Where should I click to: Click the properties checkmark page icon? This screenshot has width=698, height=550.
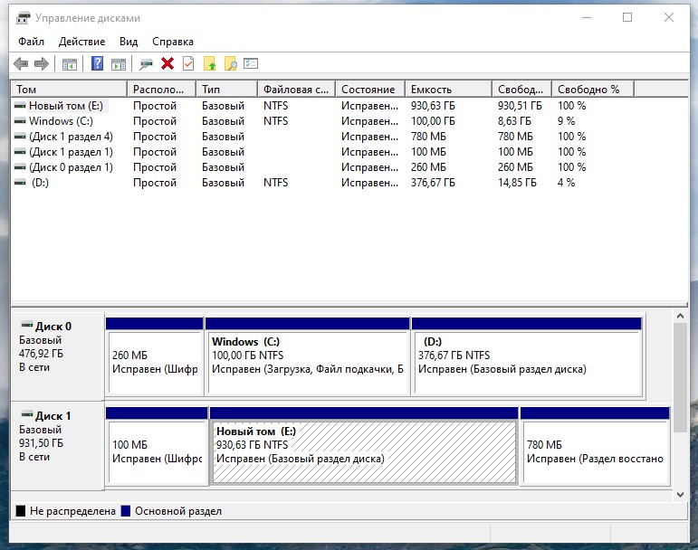point(188,63)
